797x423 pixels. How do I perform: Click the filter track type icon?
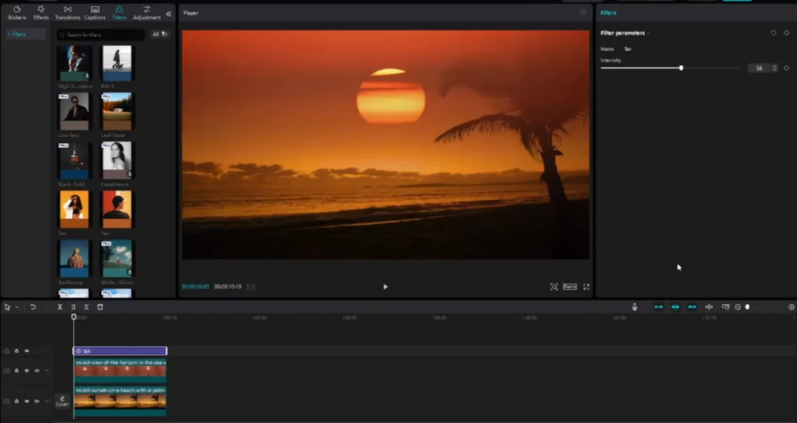6,351
